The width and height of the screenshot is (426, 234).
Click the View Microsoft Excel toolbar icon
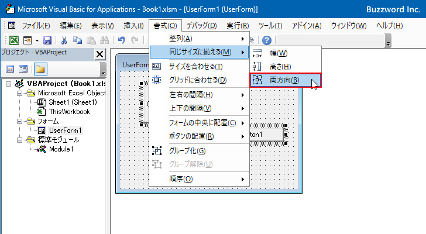(x=14, y=40)
